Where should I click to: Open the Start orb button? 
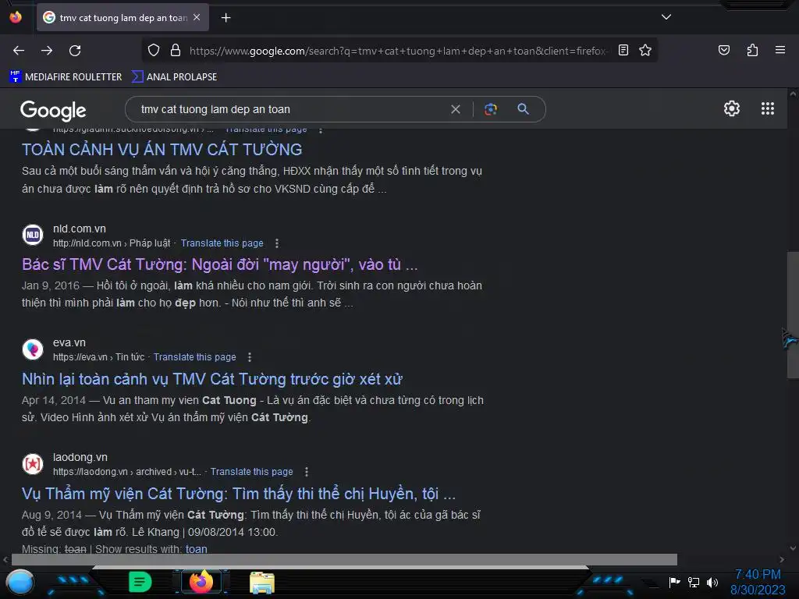20,582
